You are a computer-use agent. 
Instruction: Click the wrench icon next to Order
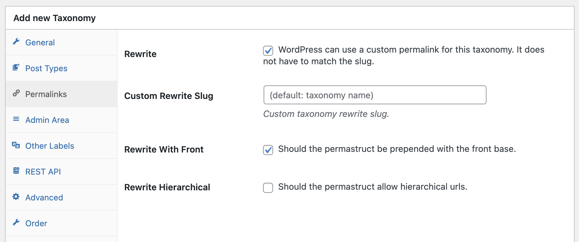[16, 223]
